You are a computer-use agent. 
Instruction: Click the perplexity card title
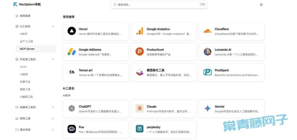(x=153, y=127)
